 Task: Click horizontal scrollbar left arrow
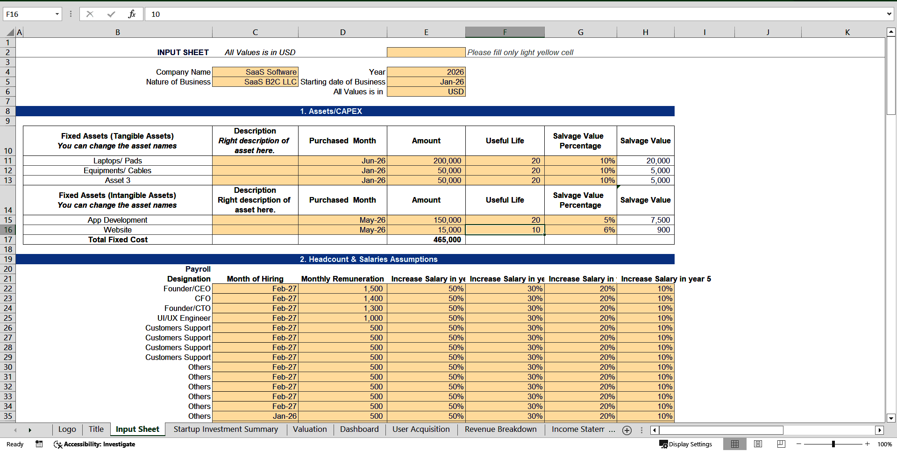click(654, 430)
